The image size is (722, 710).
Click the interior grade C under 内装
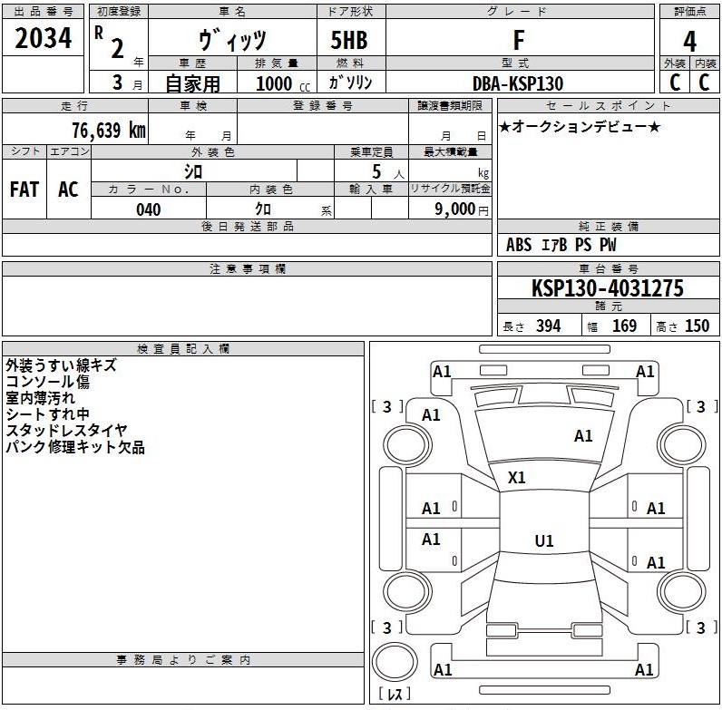(704, 83)
